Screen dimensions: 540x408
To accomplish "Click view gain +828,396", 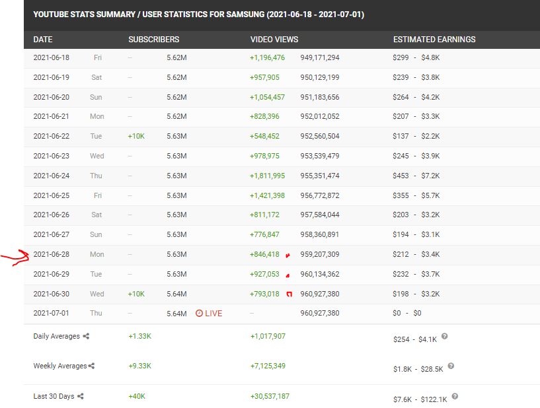I will click(264, 116).
